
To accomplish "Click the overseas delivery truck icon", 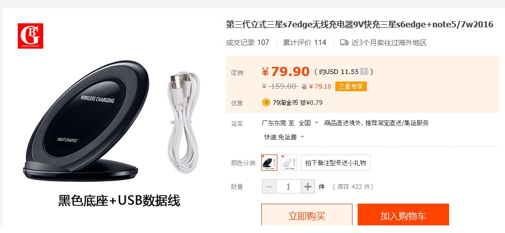I will [x=344, y=43].
